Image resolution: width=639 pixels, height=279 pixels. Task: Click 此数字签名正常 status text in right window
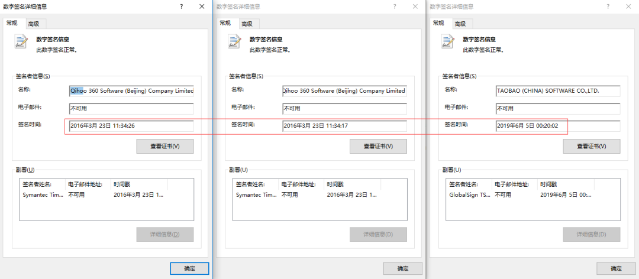tap(483, 50)
